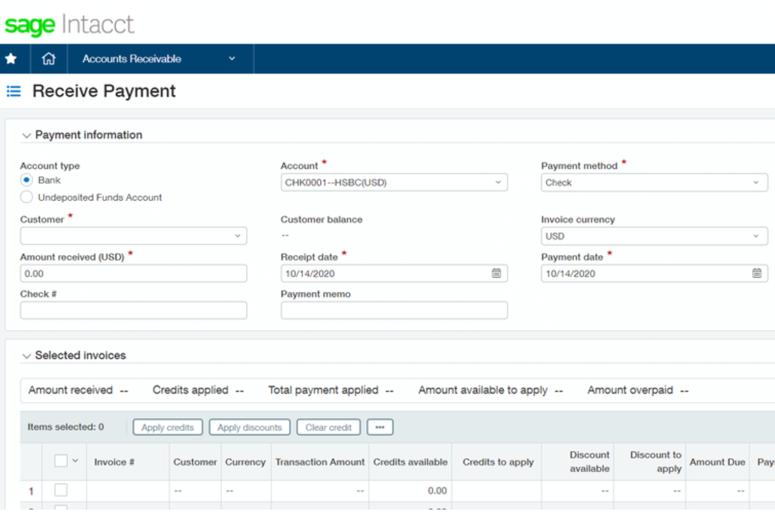Open the list menu icon beside Receive Payment

tap(14, 91)
